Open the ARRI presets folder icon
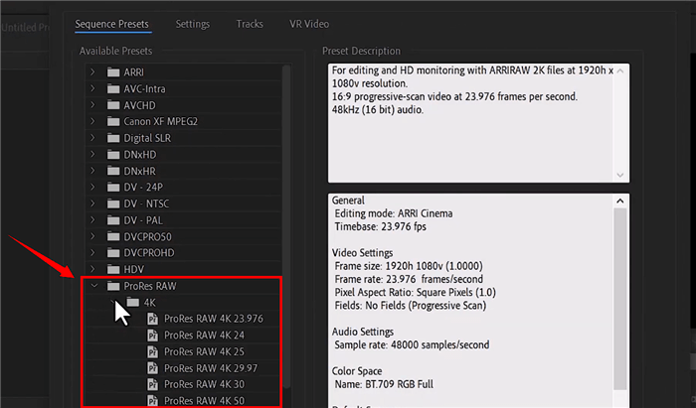Screen dimensions: 696x408 pyautogui.click(x=111, y=72)
